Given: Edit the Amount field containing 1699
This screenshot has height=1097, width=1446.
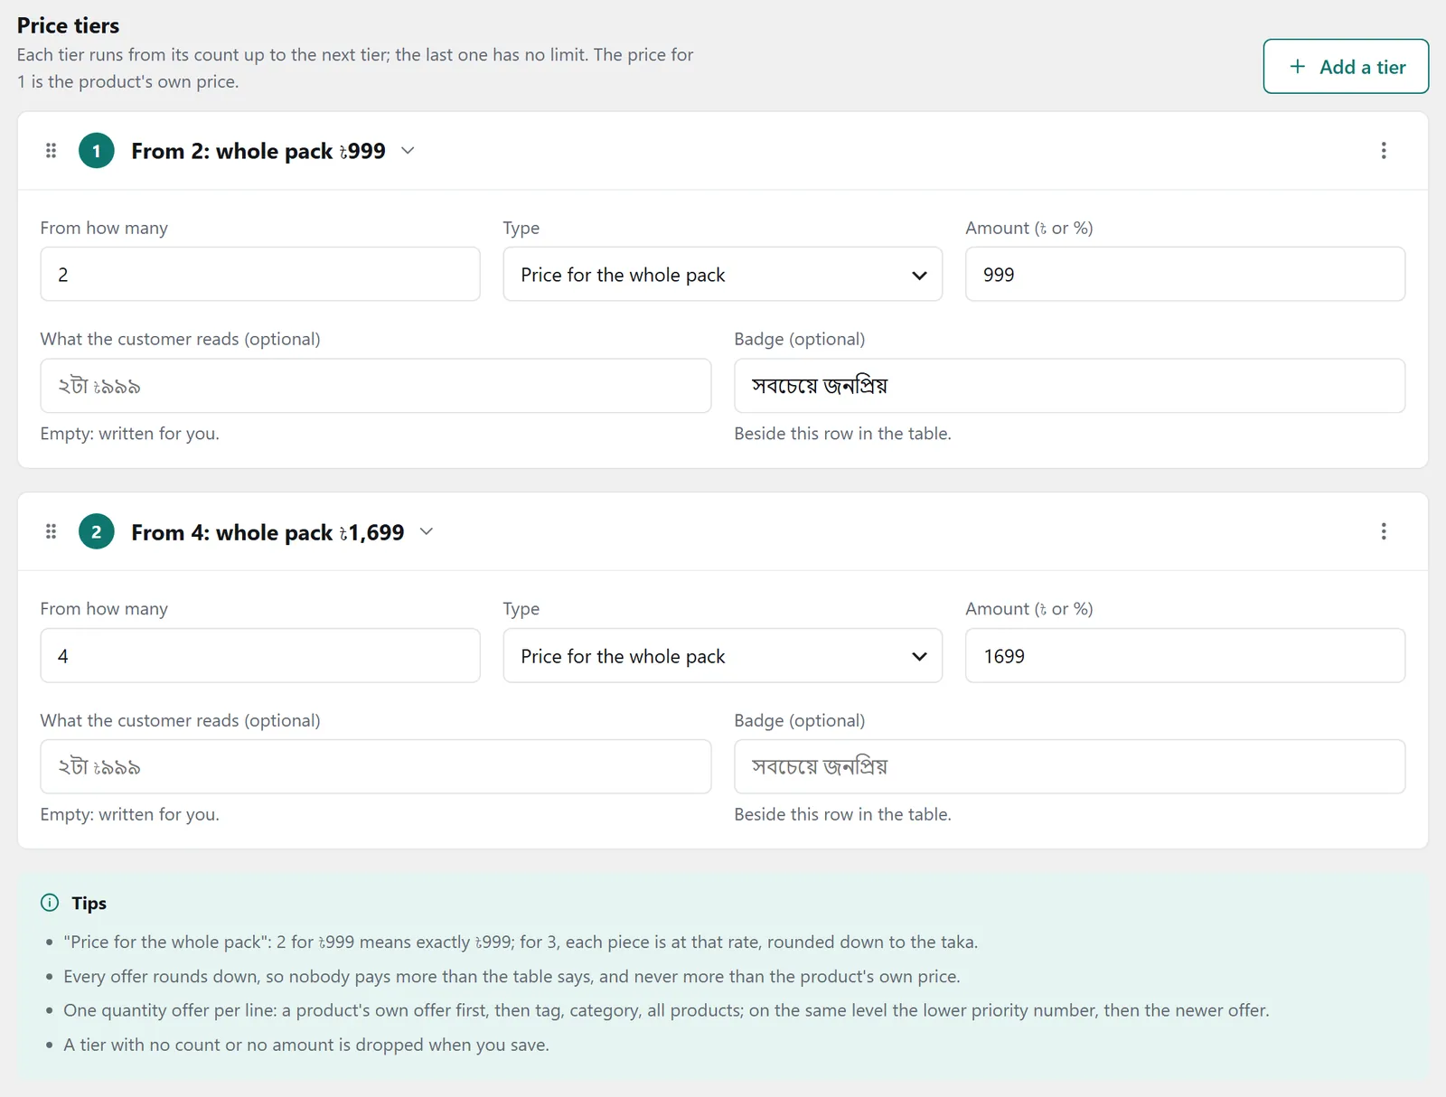Looking at the screenshot, I should pyautogui.click(x=1185, y=655).
